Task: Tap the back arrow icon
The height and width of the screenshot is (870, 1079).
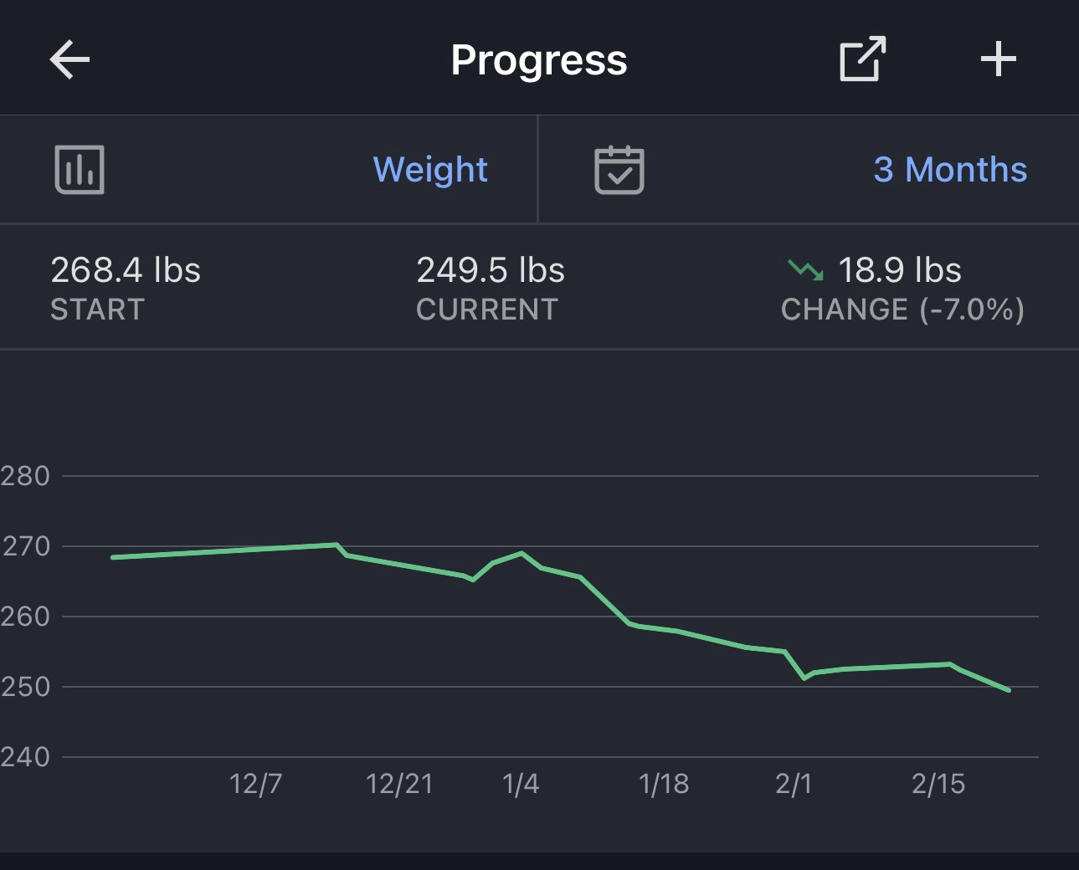Action: pos(69,60)
